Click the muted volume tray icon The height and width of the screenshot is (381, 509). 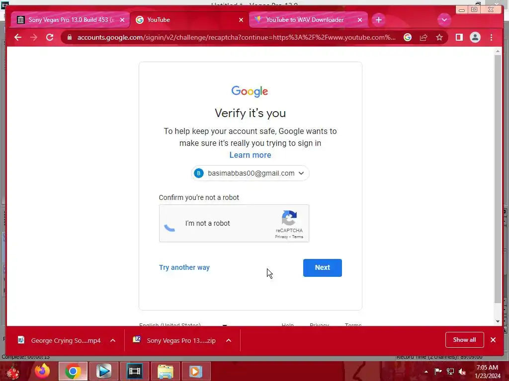pyautogui.click(x=462, y=372)
